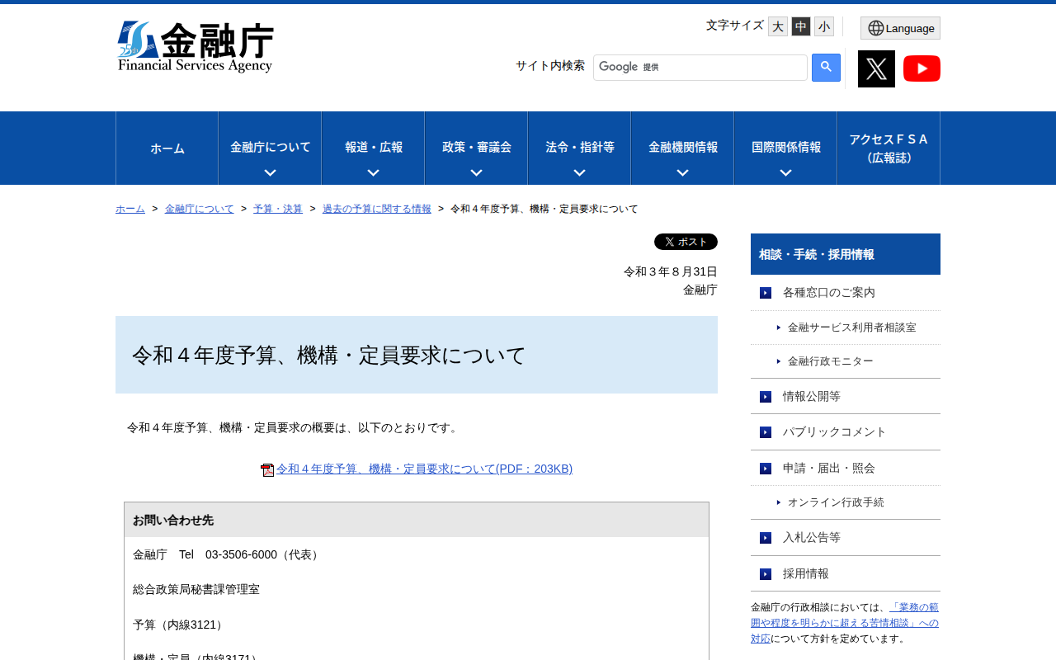1056x660 pixels.
Task: Click the 令和３年８月31日 date text
Action: 671,271
